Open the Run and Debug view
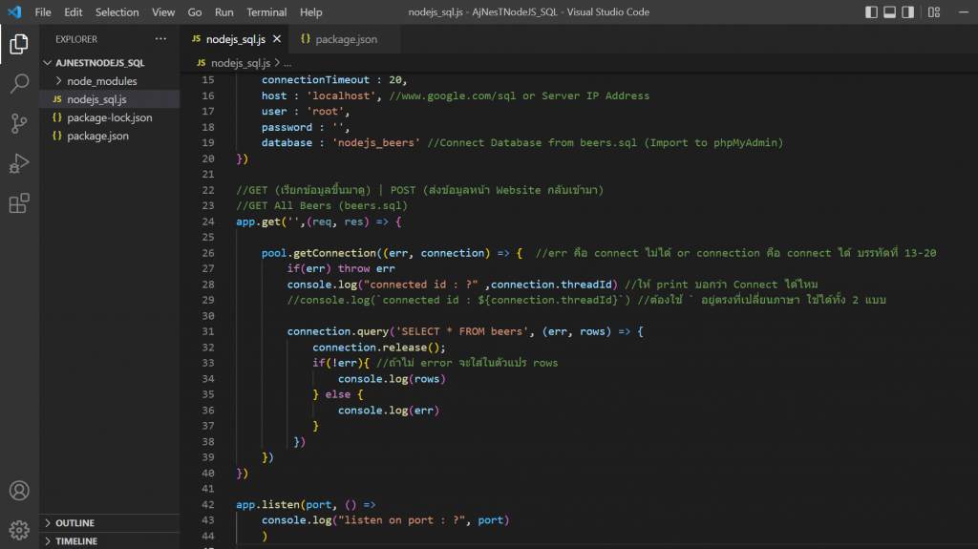 19,163
